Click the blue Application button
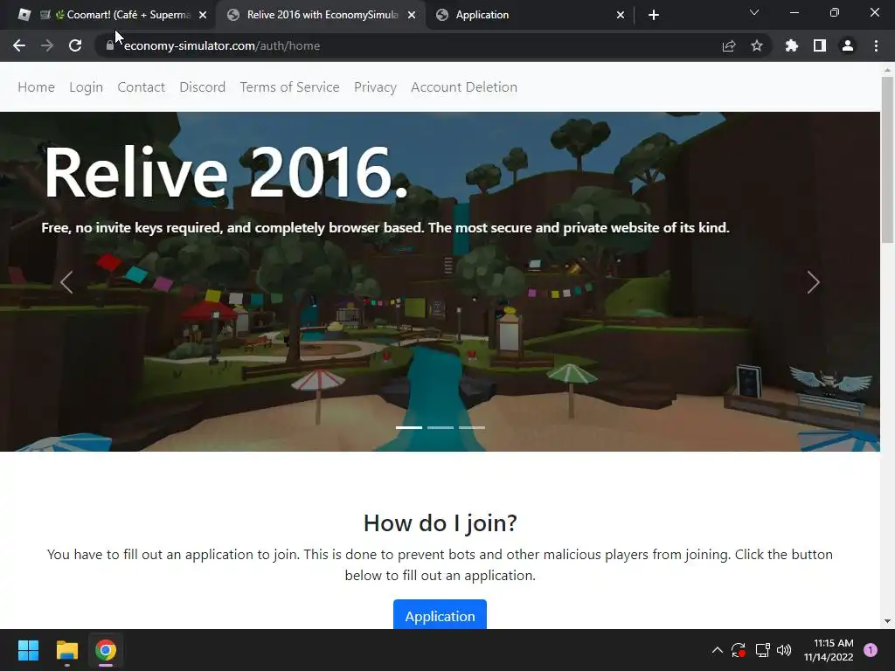The height and width of the screenshot is (671, 895). [x=441, y=615]
